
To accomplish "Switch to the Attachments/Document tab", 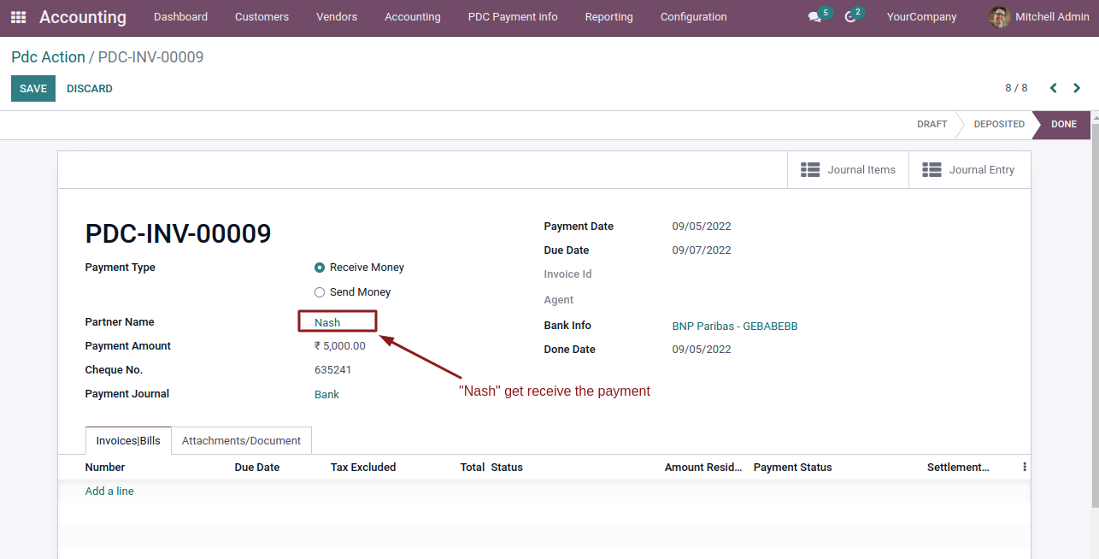I will tap(241, 441).
